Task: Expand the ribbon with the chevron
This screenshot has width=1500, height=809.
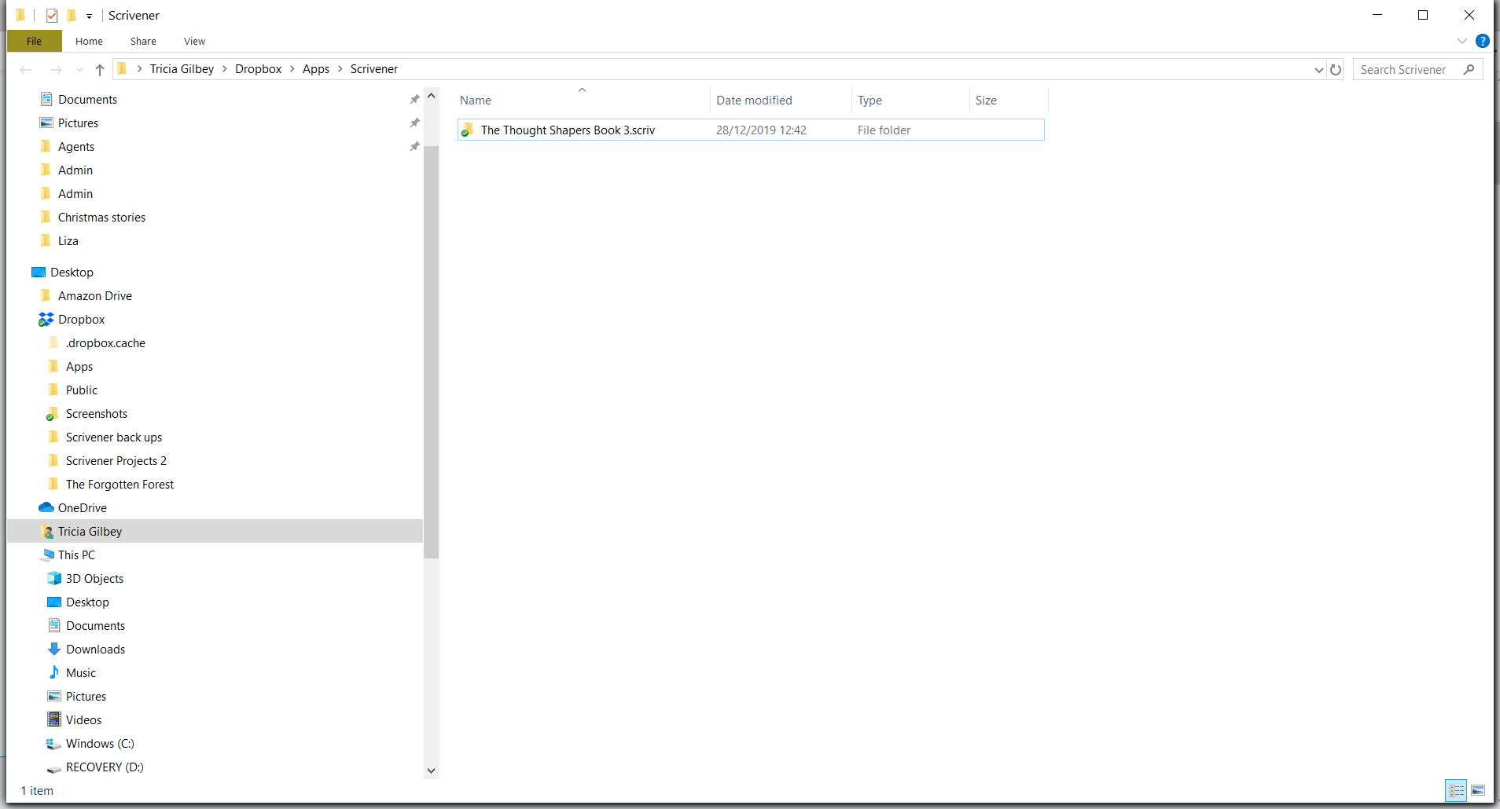Action: pos(1461,41)
